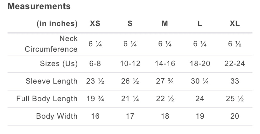Click the Sleeve Length row label
Image resolution: width=260 pixels, height=134 pixels.
[x=51, y=81]
